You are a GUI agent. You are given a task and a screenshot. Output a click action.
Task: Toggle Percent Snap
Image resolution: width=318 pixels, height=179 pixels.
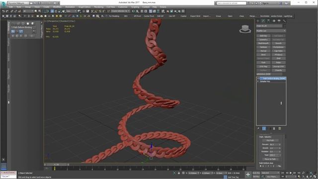pyautogui.click(x=100, y=11)
